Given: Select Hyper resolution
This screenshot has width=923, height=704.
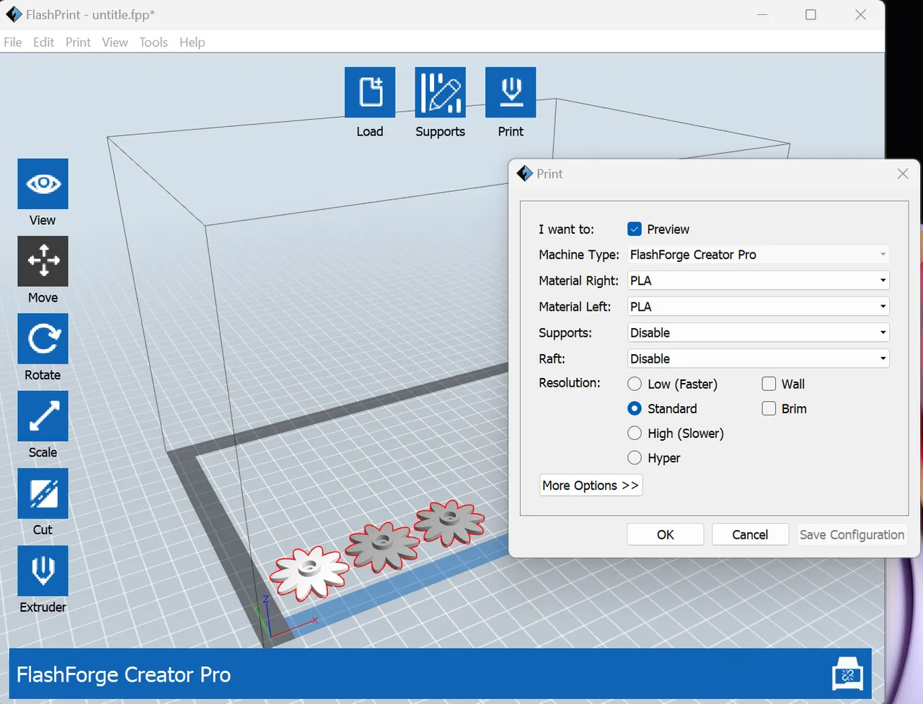Looking at the screenshot, I should point(635,457).
